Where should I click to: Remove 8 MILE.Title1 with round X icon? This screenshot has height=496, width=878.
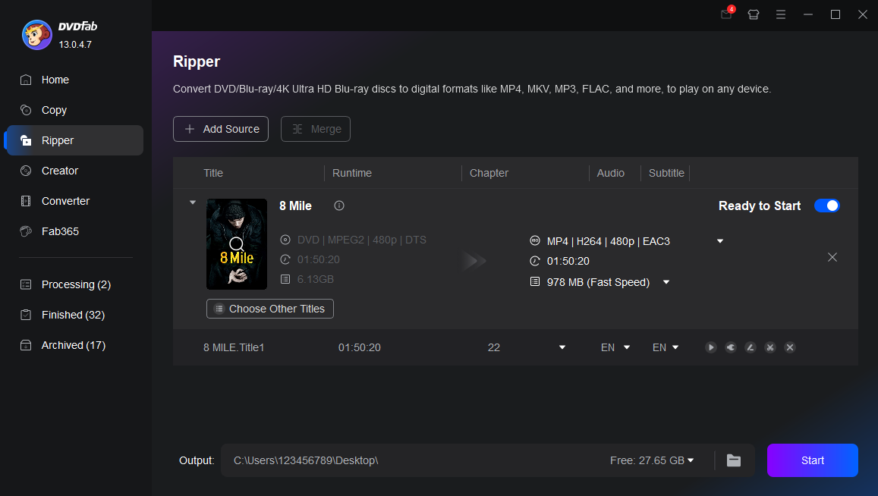tap(790, 347)
